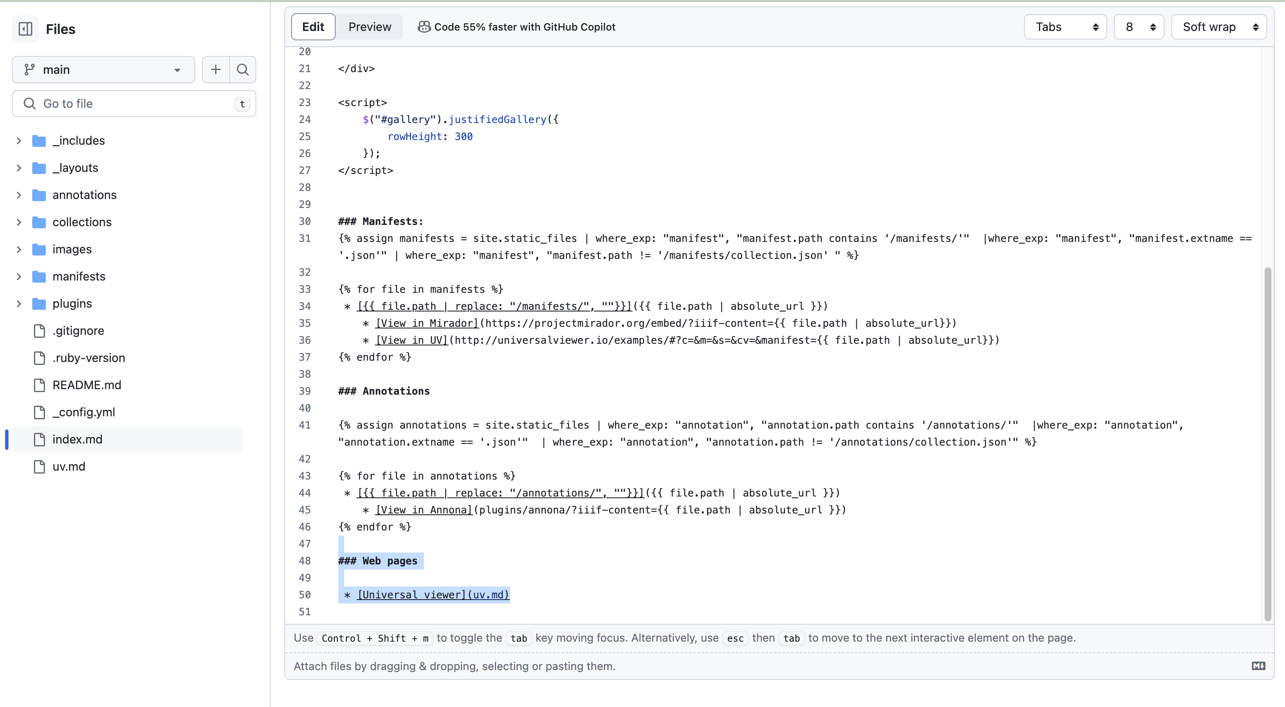Click the add new file plus icon

(216, 69)
